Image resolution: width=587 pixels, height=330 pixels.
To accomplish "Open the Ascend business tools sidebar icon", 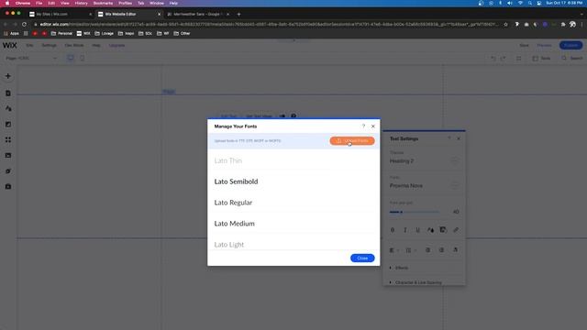I will pos(8,186).
